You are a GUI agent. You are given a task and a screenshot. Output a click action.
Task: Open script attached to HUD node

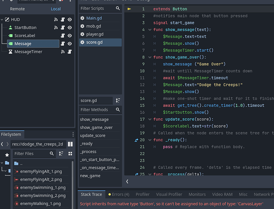click(63, 20)
